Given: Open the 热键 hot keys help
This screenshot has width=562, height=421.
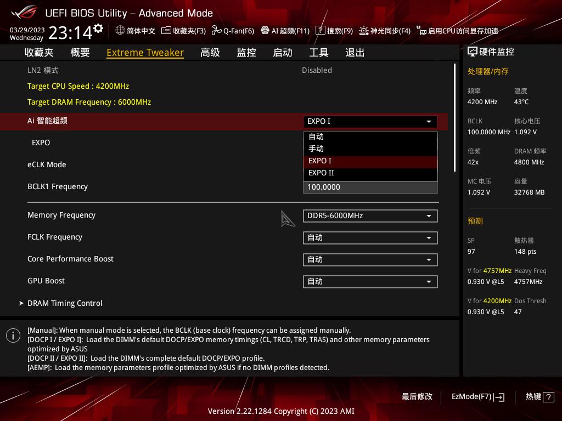Looking at the screenshot, I should coord(540,397).
